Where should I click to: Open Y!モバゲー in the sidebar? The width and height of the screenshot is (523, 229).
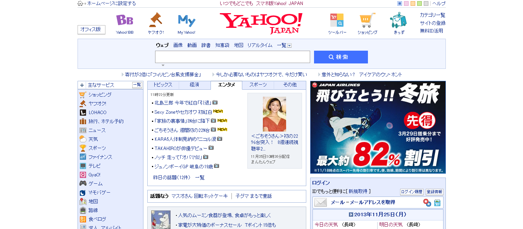coord(99,193)
